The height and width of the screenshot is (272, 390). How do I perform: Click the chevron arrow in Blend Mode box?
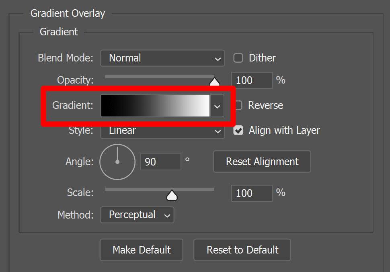218,59
